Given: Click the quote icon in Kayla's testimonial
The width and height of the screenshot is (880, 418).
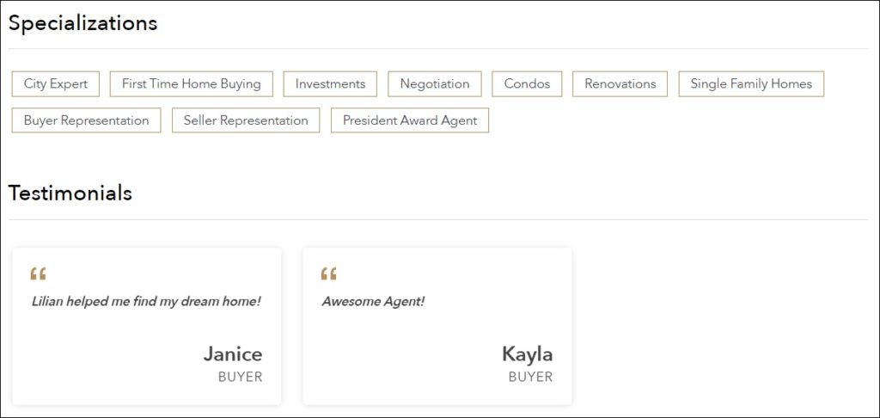Looking at the screenshot, I should pyautogui.click(x=328, y=274).
